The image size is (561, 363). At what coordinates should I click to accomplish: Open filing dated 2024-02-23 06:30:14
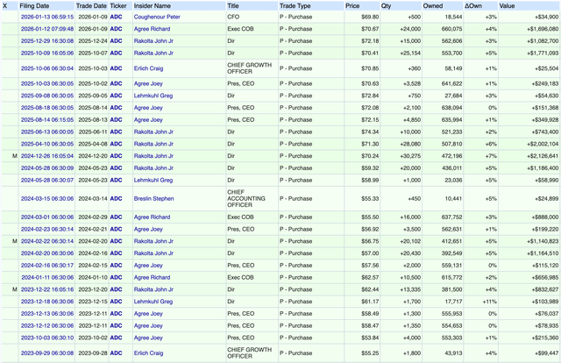(47, 229)
